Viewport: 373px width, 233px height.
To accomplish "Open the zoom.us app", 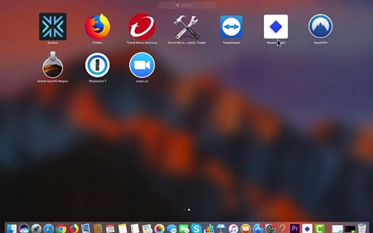I will click(142, 65).
